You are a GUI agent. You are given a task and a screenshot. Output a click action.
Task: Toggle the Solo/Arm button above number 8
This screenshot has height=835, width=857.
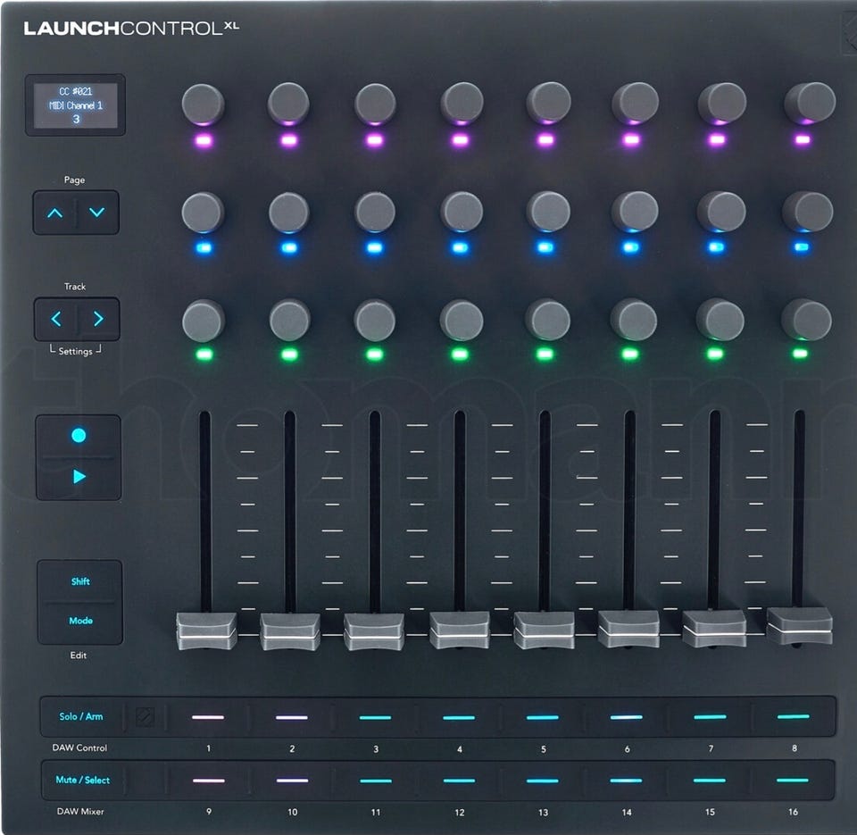(x=793, y=716)
